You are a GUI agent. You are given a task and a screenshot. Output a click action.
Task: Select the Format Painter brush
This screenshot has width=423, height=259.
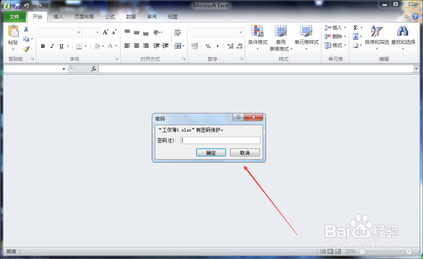pos(26,49)
